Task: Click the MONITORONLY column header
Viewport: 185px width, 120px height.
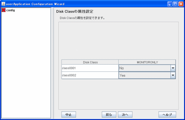Action: (x=147, y=62)
